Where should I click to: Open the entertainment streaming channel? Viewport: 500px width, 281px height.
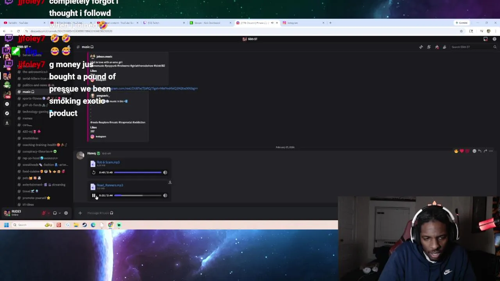point(44,185)
